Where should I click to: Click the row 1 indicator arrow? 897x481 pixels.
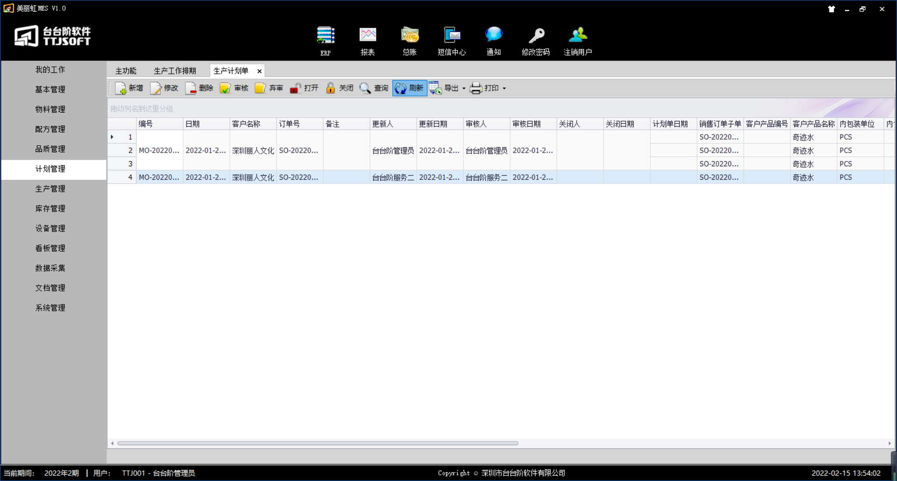click(x=112, y=137)
